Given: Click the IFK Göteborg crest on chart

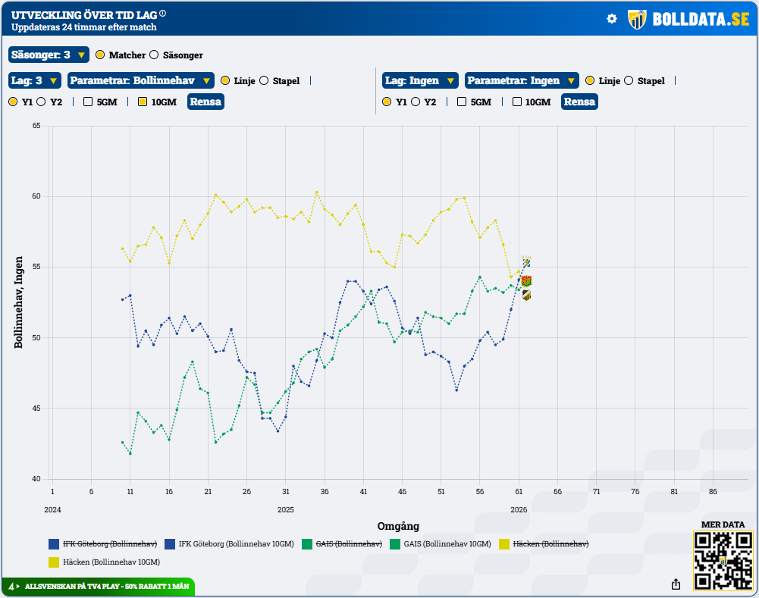Looking at the screenshot, I should coord(526,262).
